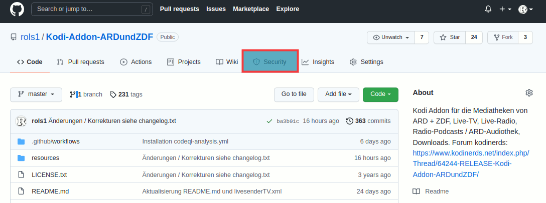Expand the green Code dropdown

click(380, 94)
